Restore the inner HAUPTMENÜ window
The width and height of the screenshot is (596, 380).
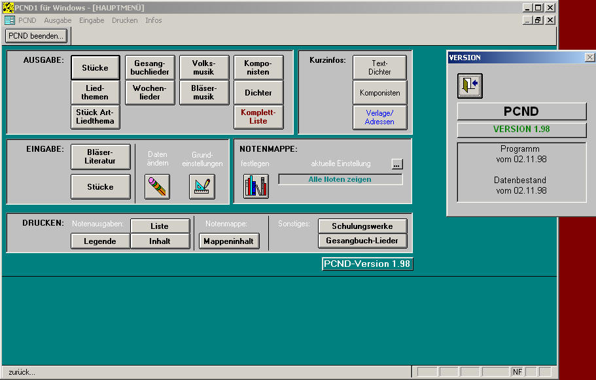pyautogui.click(x=538, y=20)
